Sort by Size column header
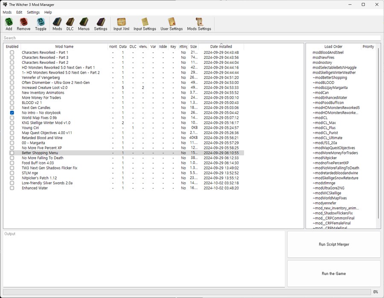The height and width of the screenshot is (298, 384). tap(193, 46)
